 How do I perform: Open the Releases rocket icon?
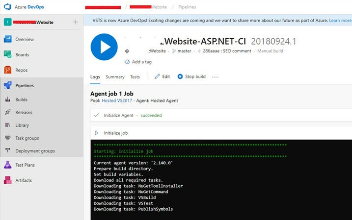tap(8, 112)
